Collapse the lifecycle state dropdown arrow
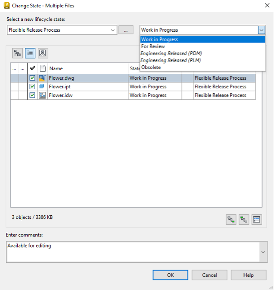 point(261,30)
